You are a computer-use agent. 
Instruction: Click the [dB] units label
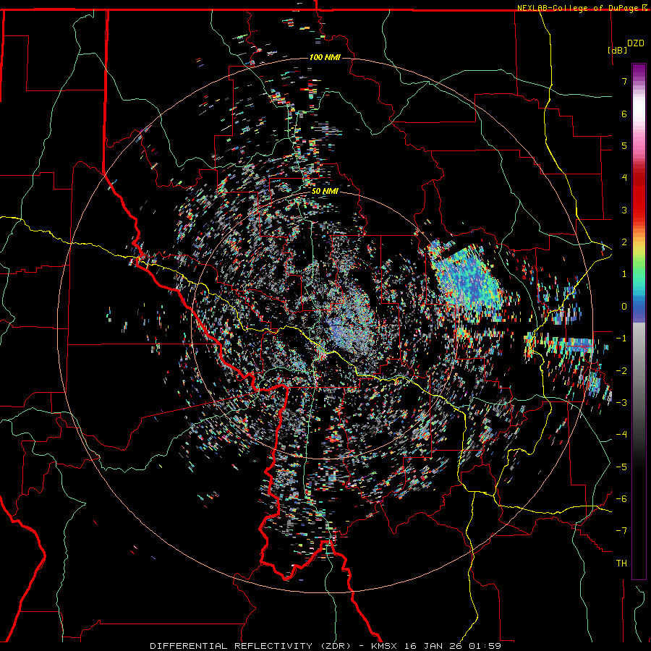tap(618, 50)
